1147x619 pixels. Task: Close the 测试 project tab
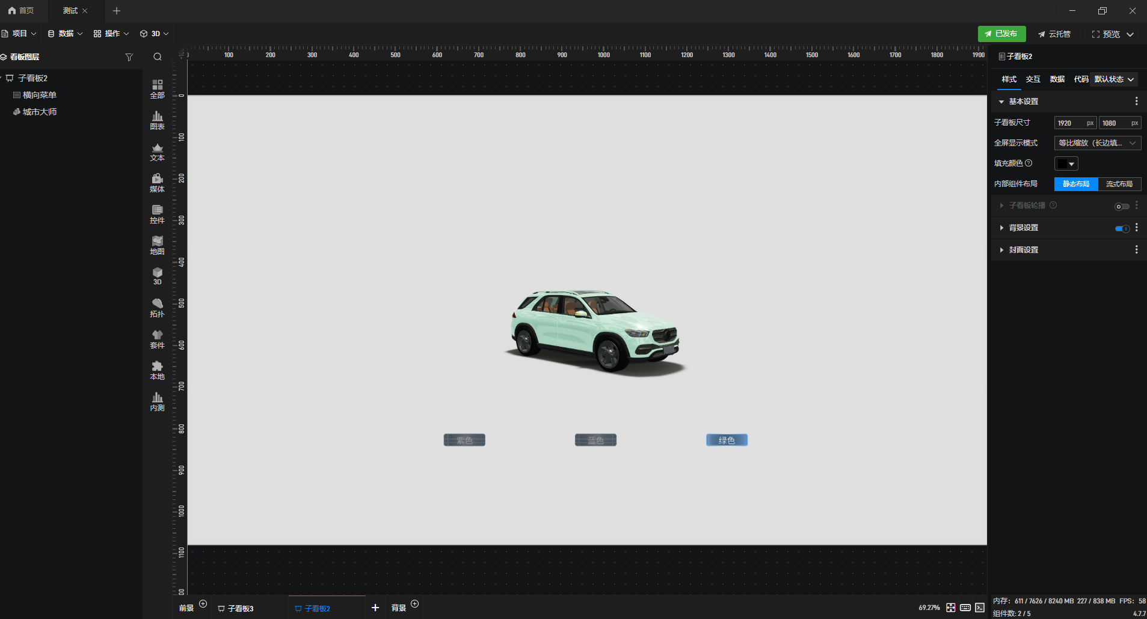tap(85, 11)
